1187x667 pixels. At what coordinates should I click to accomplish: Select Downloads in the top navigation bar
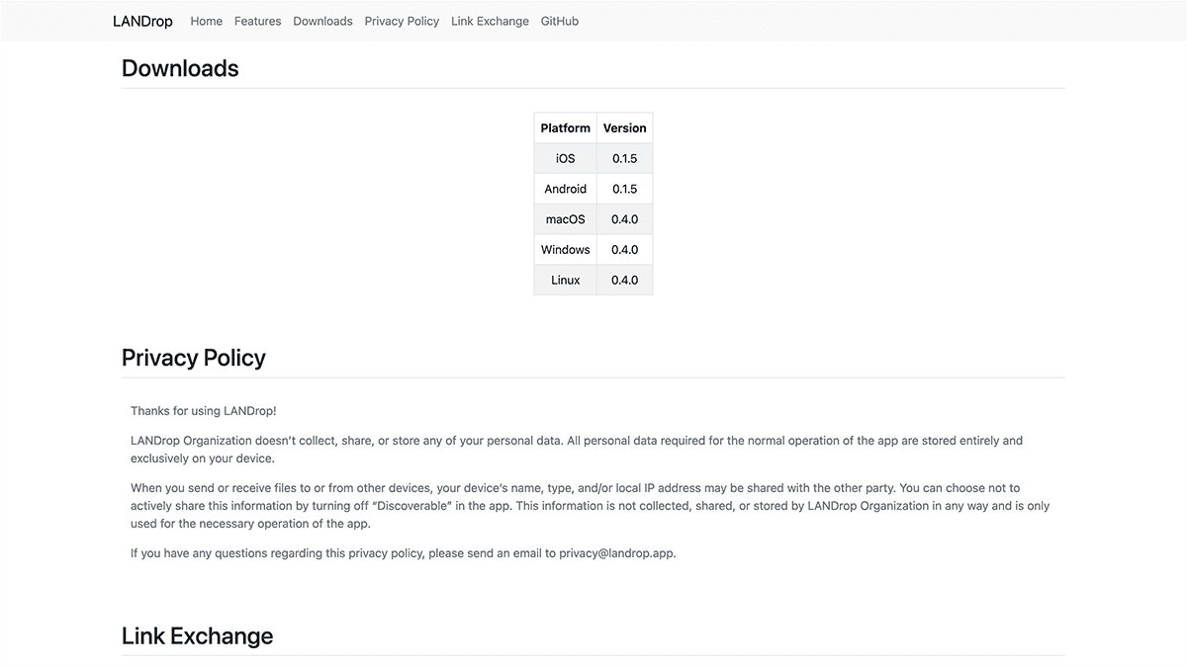click(x=322, y=21)
